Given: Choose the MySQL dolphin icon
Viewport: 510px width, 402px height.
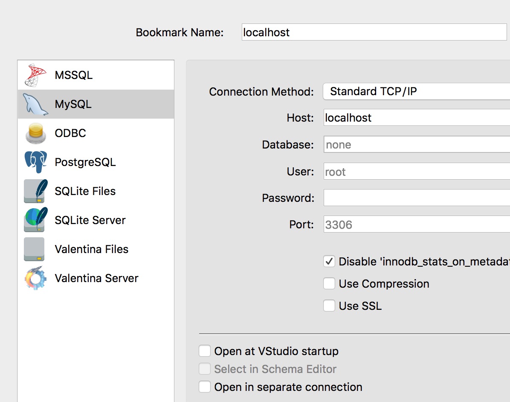Looking at the screenshot, I should pyautogui.click(x=35, y=104).
